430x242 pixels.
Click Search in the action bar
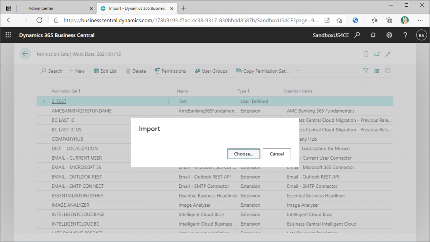click(x=52, y=71)
